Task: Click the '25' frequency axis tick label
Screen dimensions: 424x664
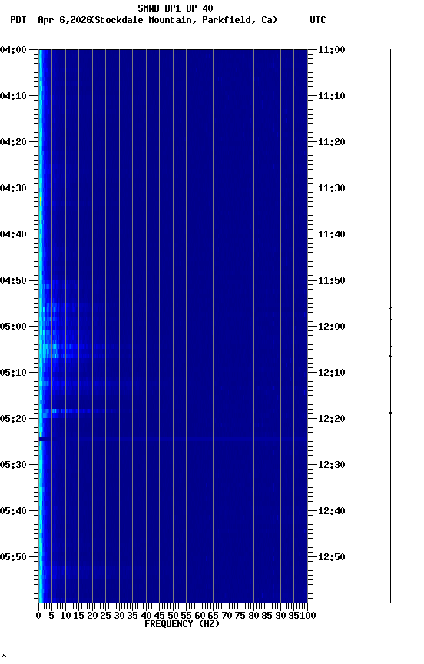Action: click(105, 616)
